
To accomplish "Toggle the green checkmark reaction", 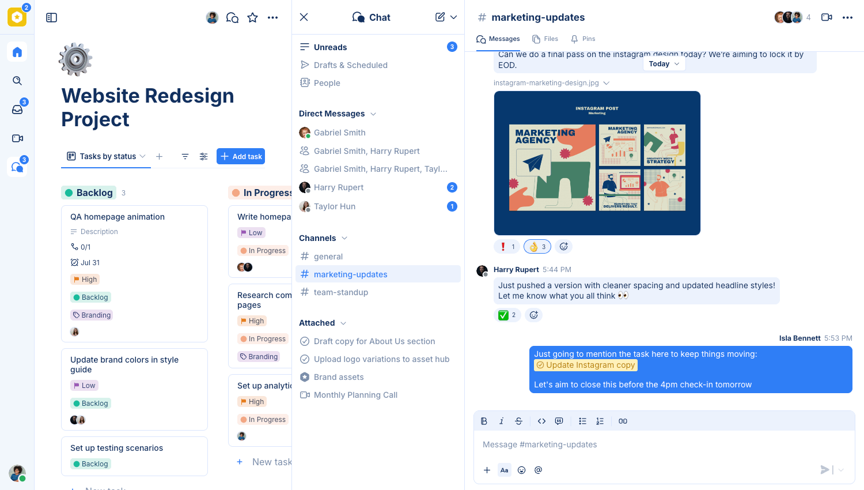I will coord(507,315).
